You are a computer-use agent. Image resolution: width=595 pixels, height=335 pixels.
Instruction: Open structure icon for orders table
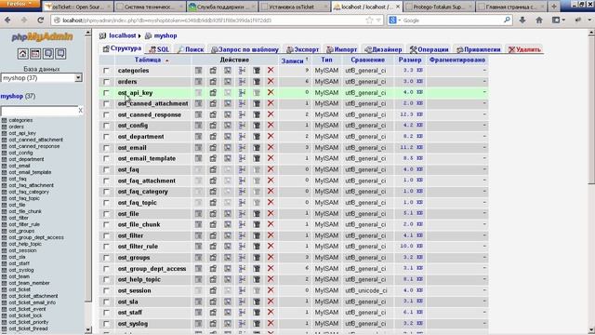[213, 82]
